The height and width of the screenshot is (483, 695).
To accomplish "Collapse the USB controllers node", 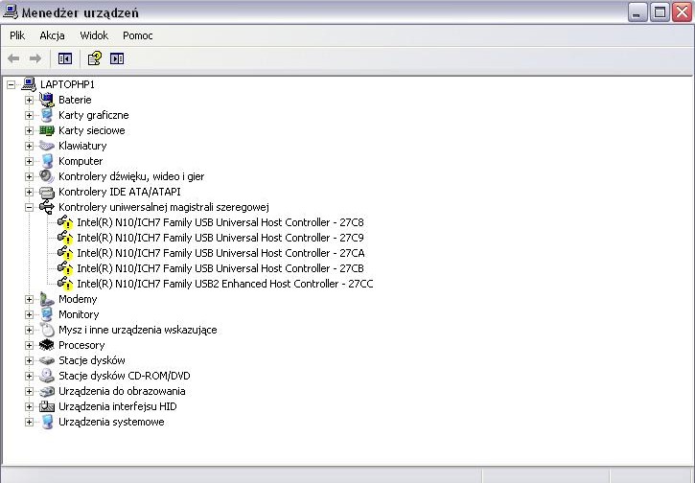I will click(x=29, y=207).
